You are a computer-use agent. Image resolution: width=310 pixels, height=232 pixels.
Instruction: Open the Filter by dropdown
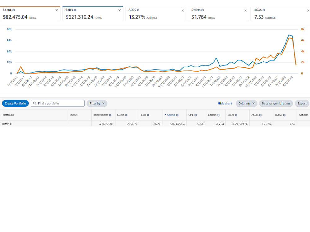pyautogui.click(x=97, y=103)
